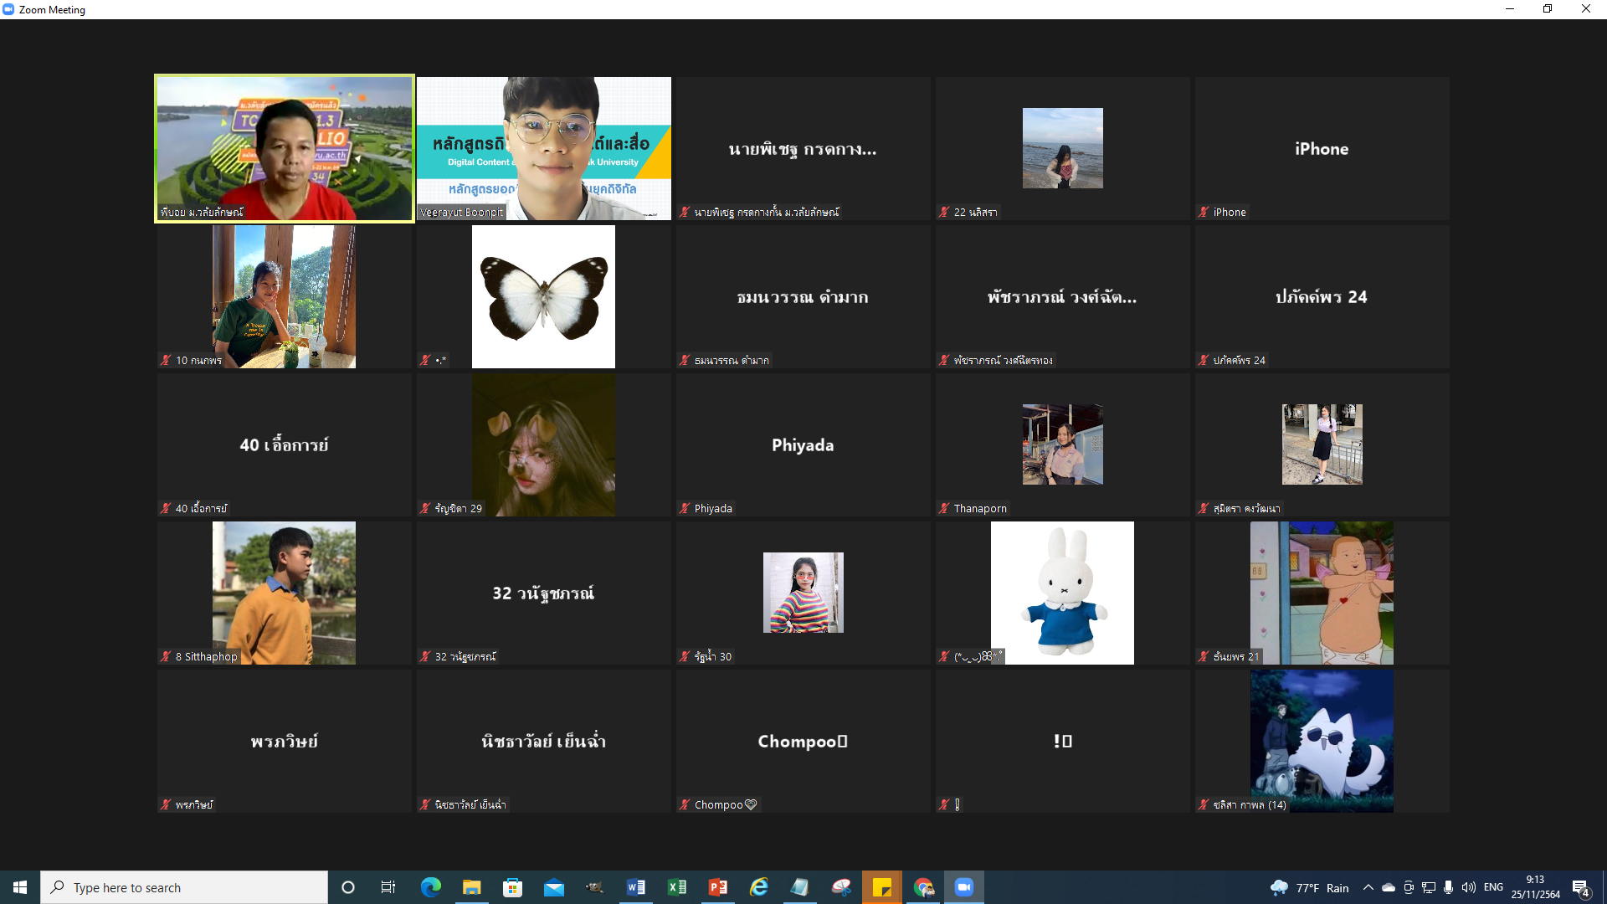Open the ENG language input selector
The image size is (1607, 904).
coord(1493,887)
